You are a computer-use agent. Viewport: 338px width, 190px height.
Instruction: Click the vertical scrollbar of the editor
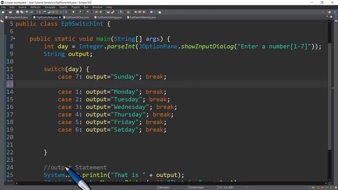click(x=330, y=96)
